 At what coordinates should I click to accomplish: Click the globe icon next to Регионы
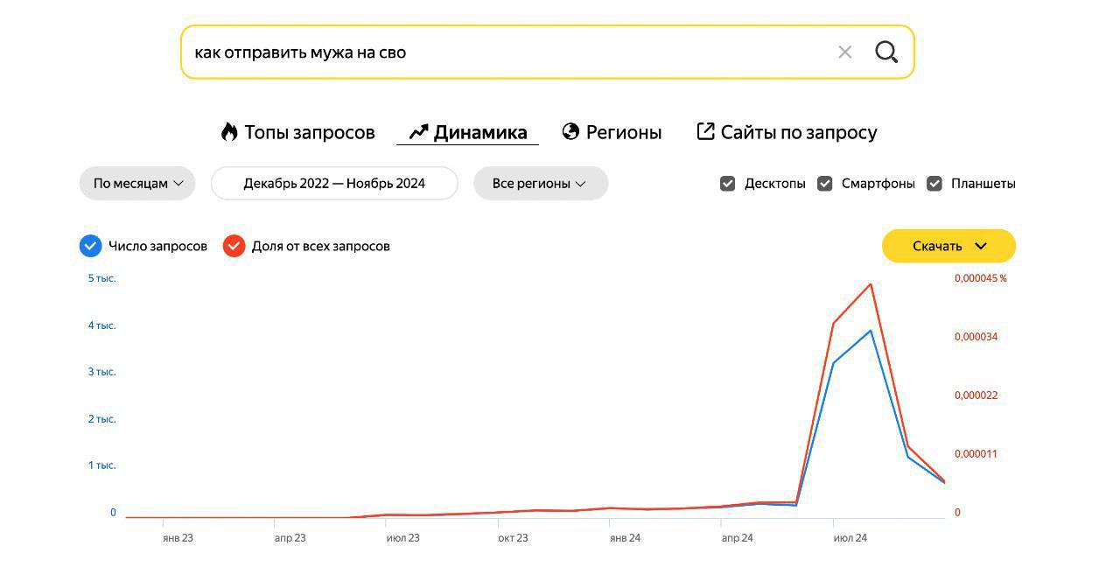[570, 132]
